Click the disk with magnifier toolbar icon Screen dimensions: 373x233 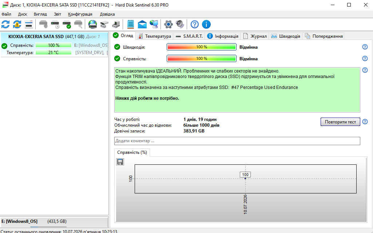click(78, 24)
